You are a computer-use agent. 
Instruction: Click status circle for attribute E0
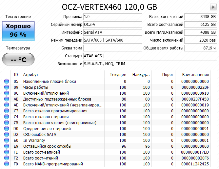7,140
